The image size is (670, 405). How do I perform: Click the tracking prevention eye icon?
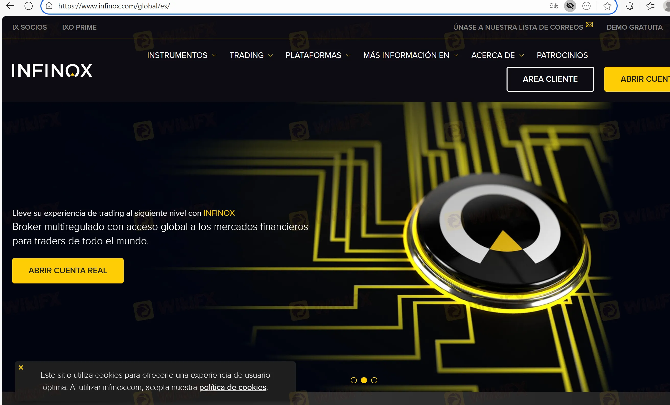pyautogui.click(x=570, y=6)
